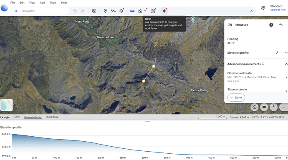
Task: Toggle the rotation lock icon on map
Action: coord(254,107)
